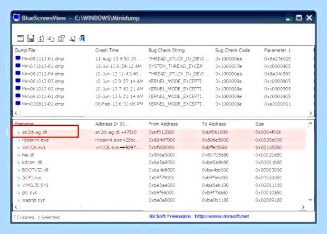Image resolution: width=327 pixels, height=234 pixels.
Task: Click the '7 Crashes, 1 Selected' status text
Action: (x=37, y=217)
